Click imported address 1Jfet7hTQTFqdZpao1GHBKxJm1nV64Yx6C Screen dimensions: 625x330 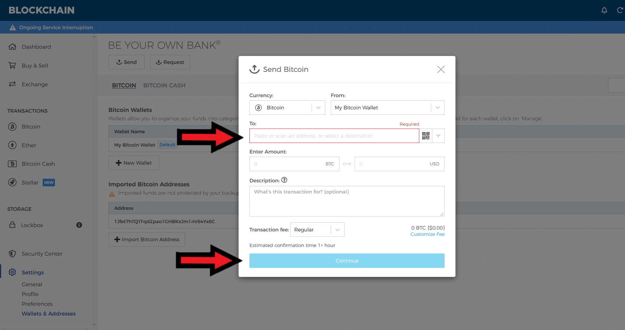(x=164, y=221)
